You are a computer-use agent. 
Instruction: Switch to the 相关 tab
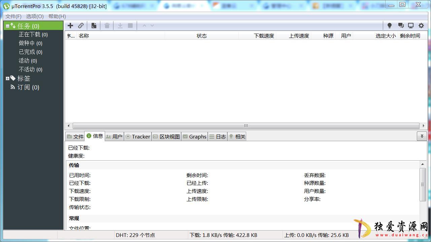tap(237, 136)
